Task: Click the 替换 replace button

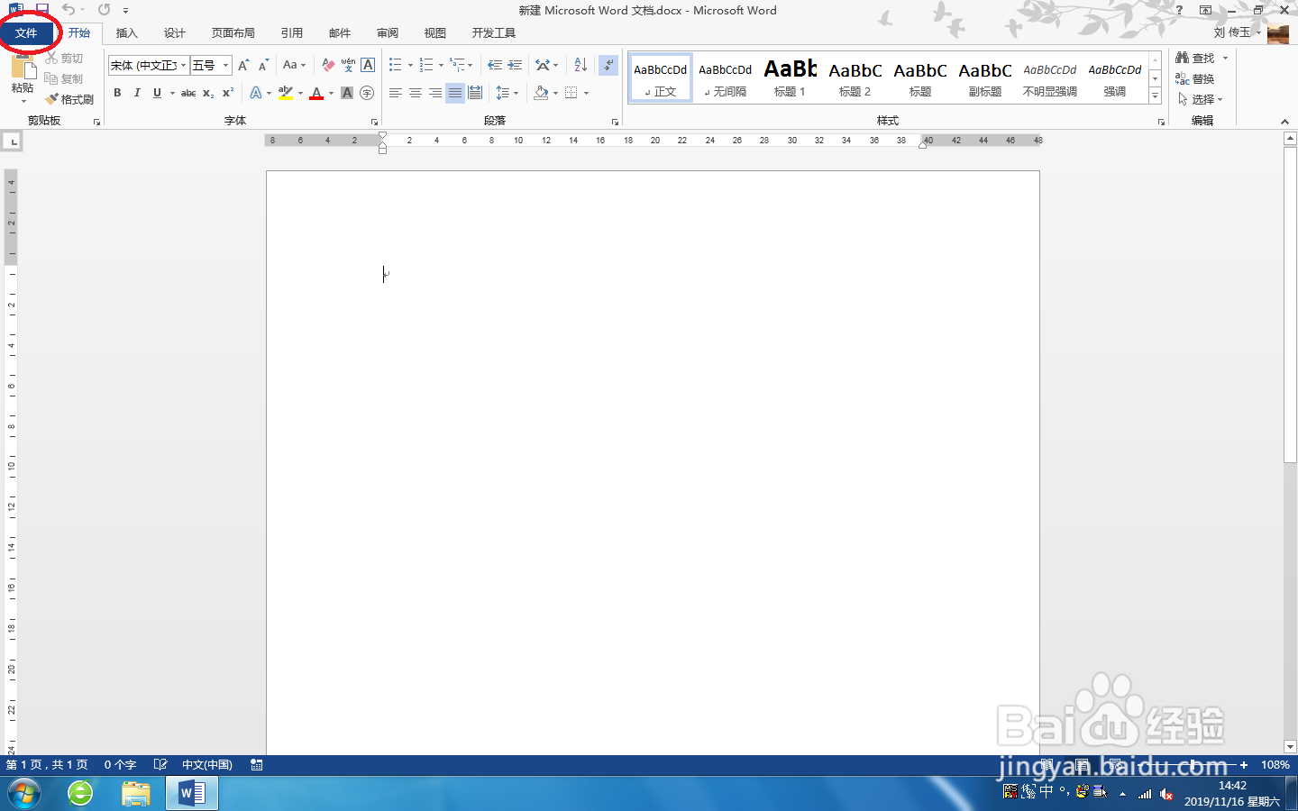Action: pyautogui.click(x=1195, y=78)
